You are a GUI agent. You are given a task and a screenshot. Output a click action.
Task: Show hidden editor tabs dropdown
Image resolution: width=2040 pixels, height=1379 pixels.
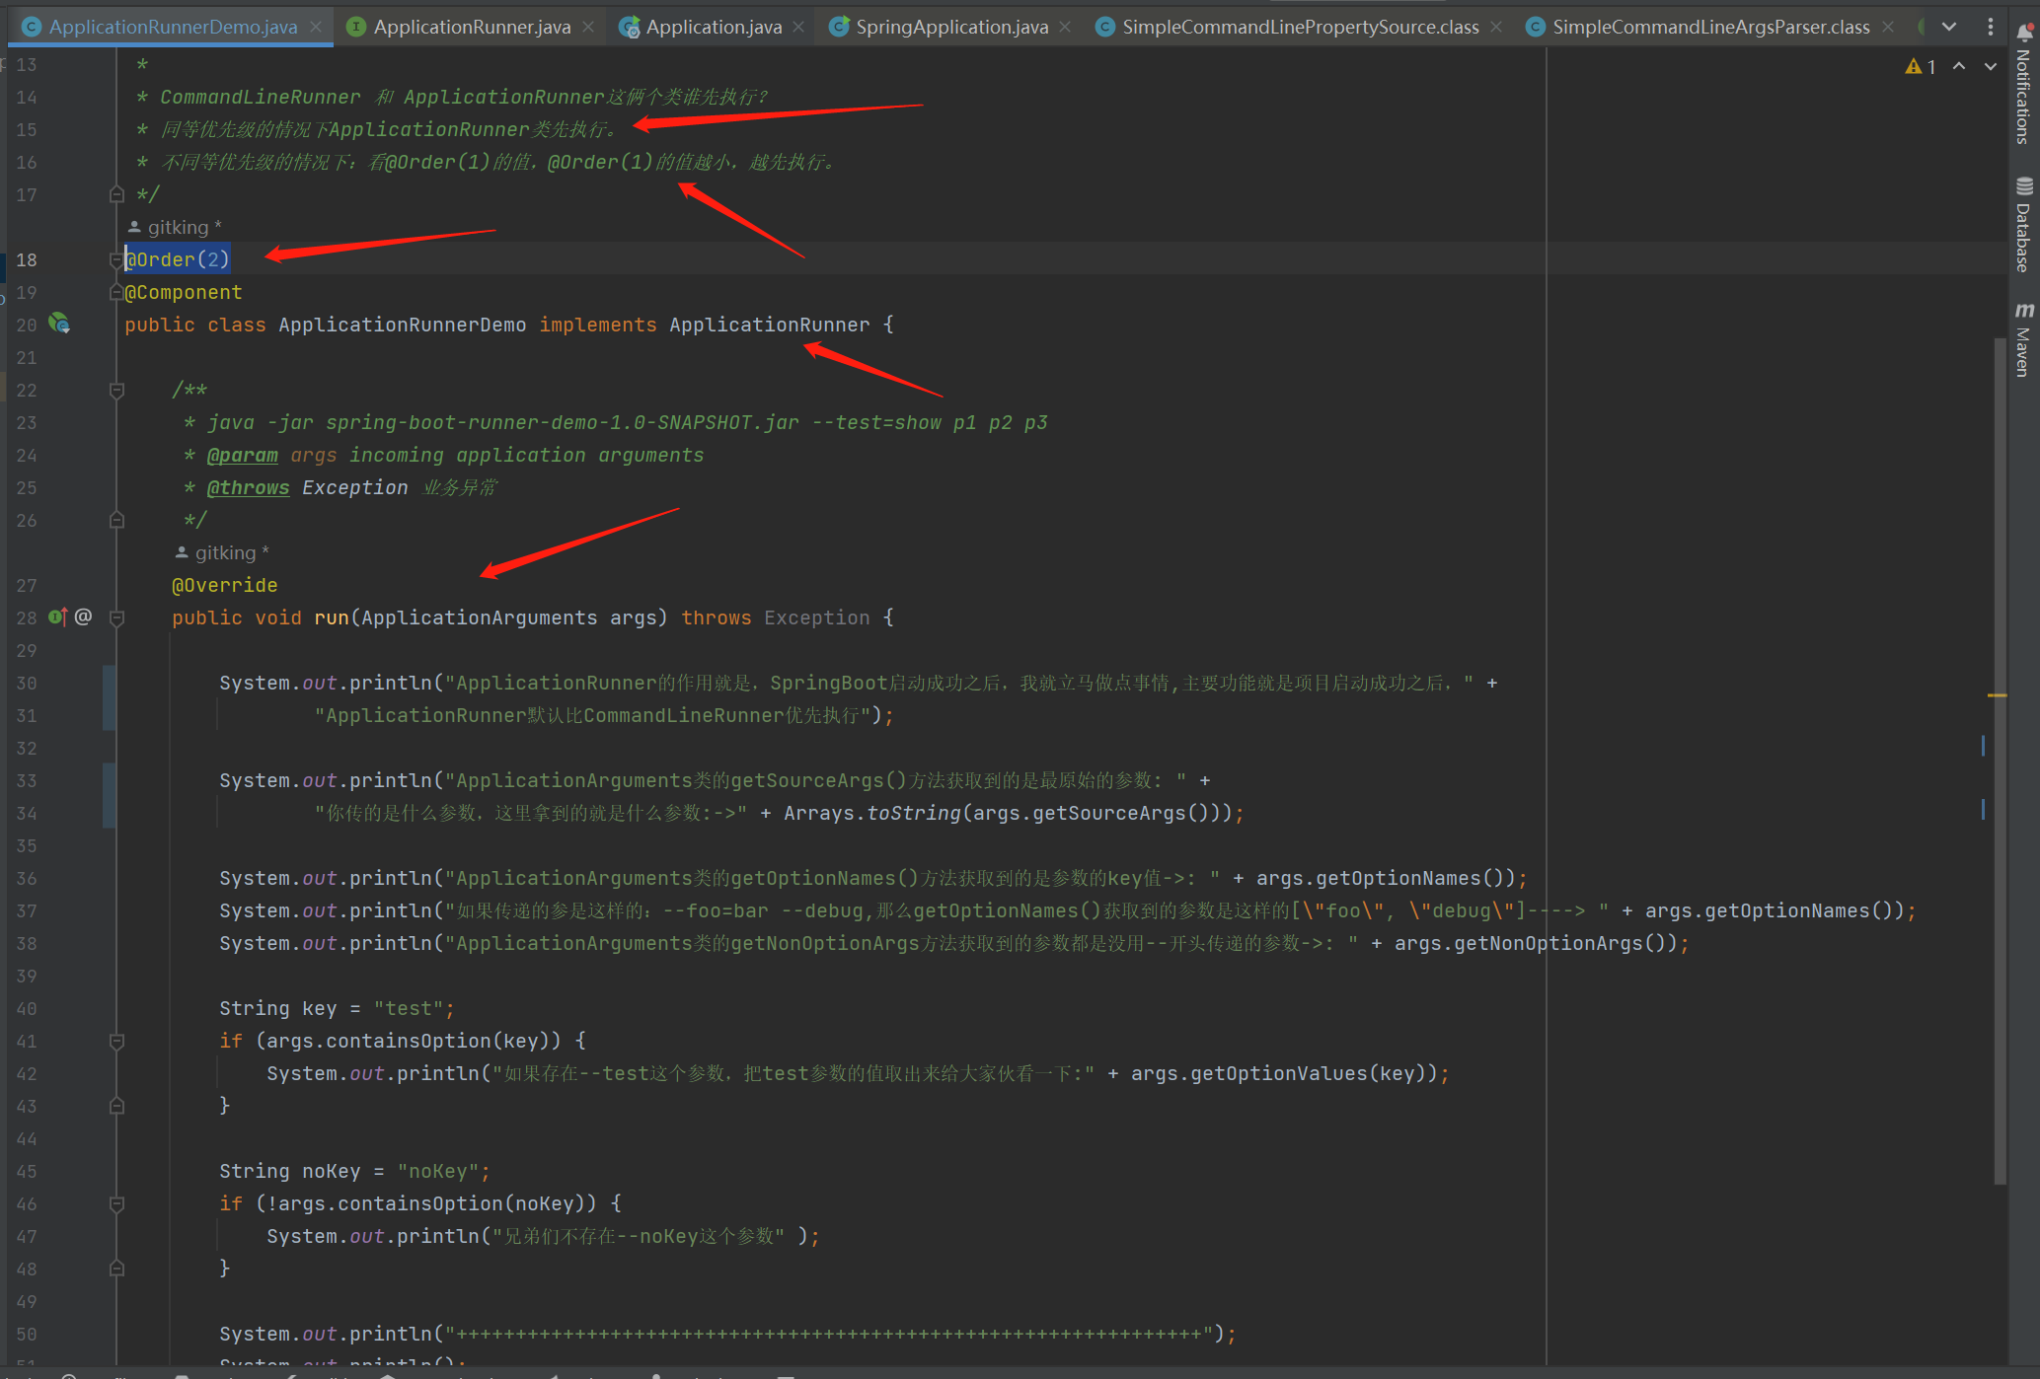1949,27
